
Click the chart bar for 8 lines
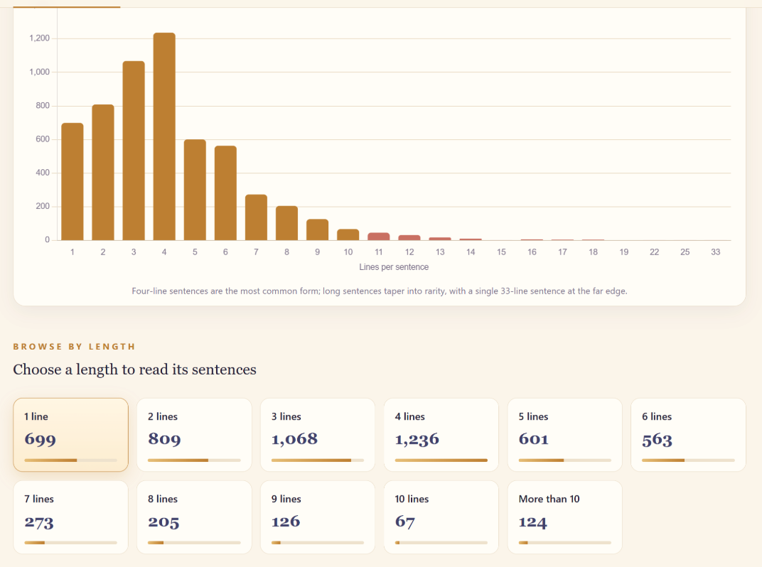pos(286,223)
